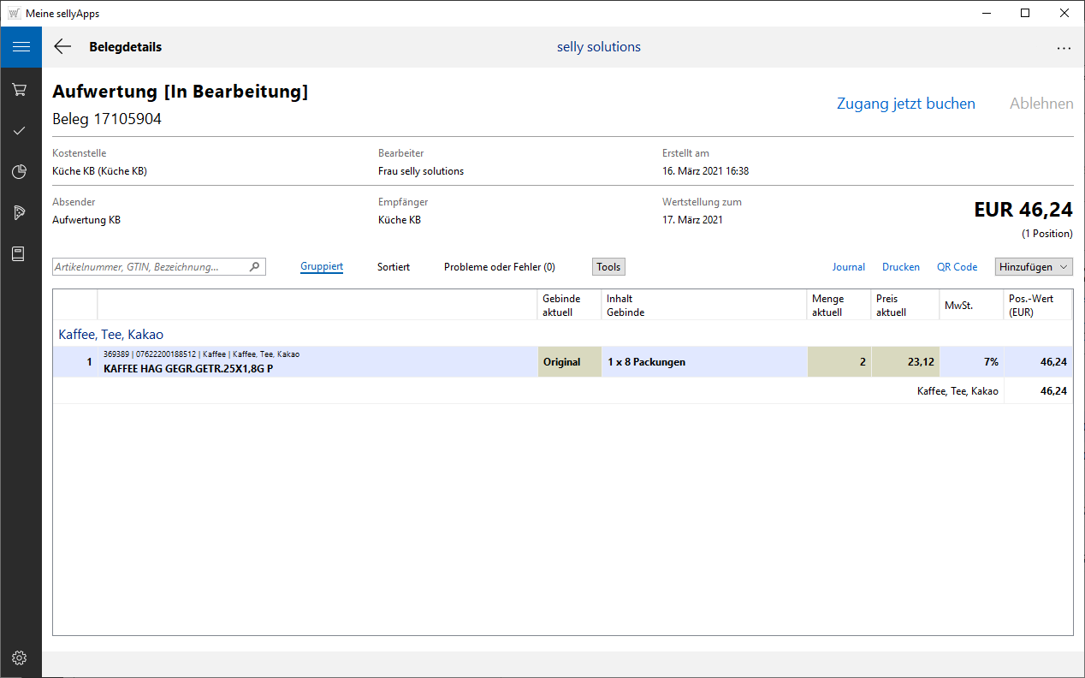Click the pizza slice icon in the sidebar
Screen dimensions: 1085x678
pos(20,213)
